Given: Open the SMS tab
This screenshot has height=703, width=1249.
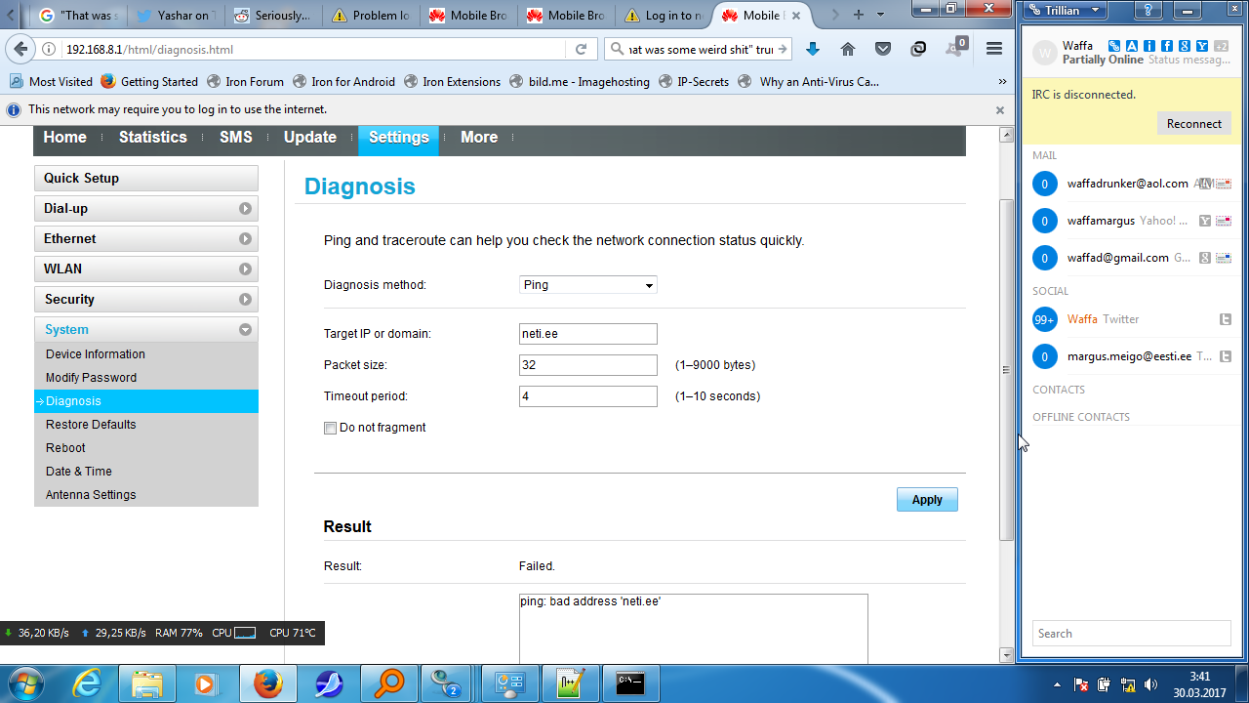Looking at the screenshot, I should 236,138.
